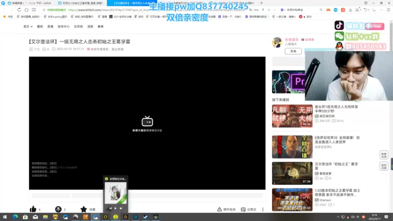The image size is (393, 221).
Task: Go back with the browser back arrow
Action: point(4,10)
